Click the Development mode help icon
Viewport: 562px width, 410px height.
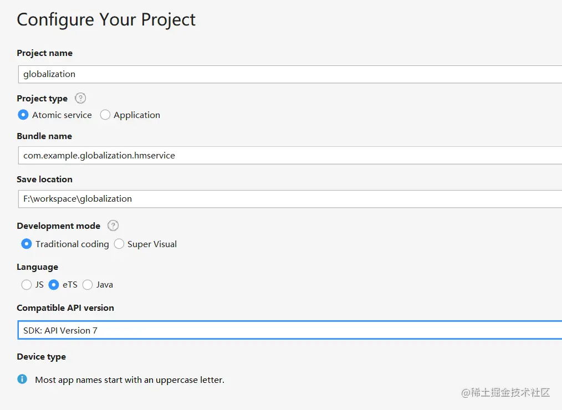coord(113,225)
